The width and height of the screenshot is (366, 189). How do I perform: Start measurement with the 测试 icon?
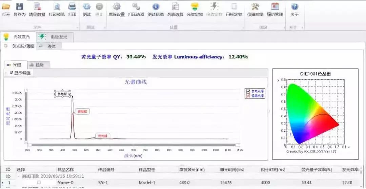(87, 6)
